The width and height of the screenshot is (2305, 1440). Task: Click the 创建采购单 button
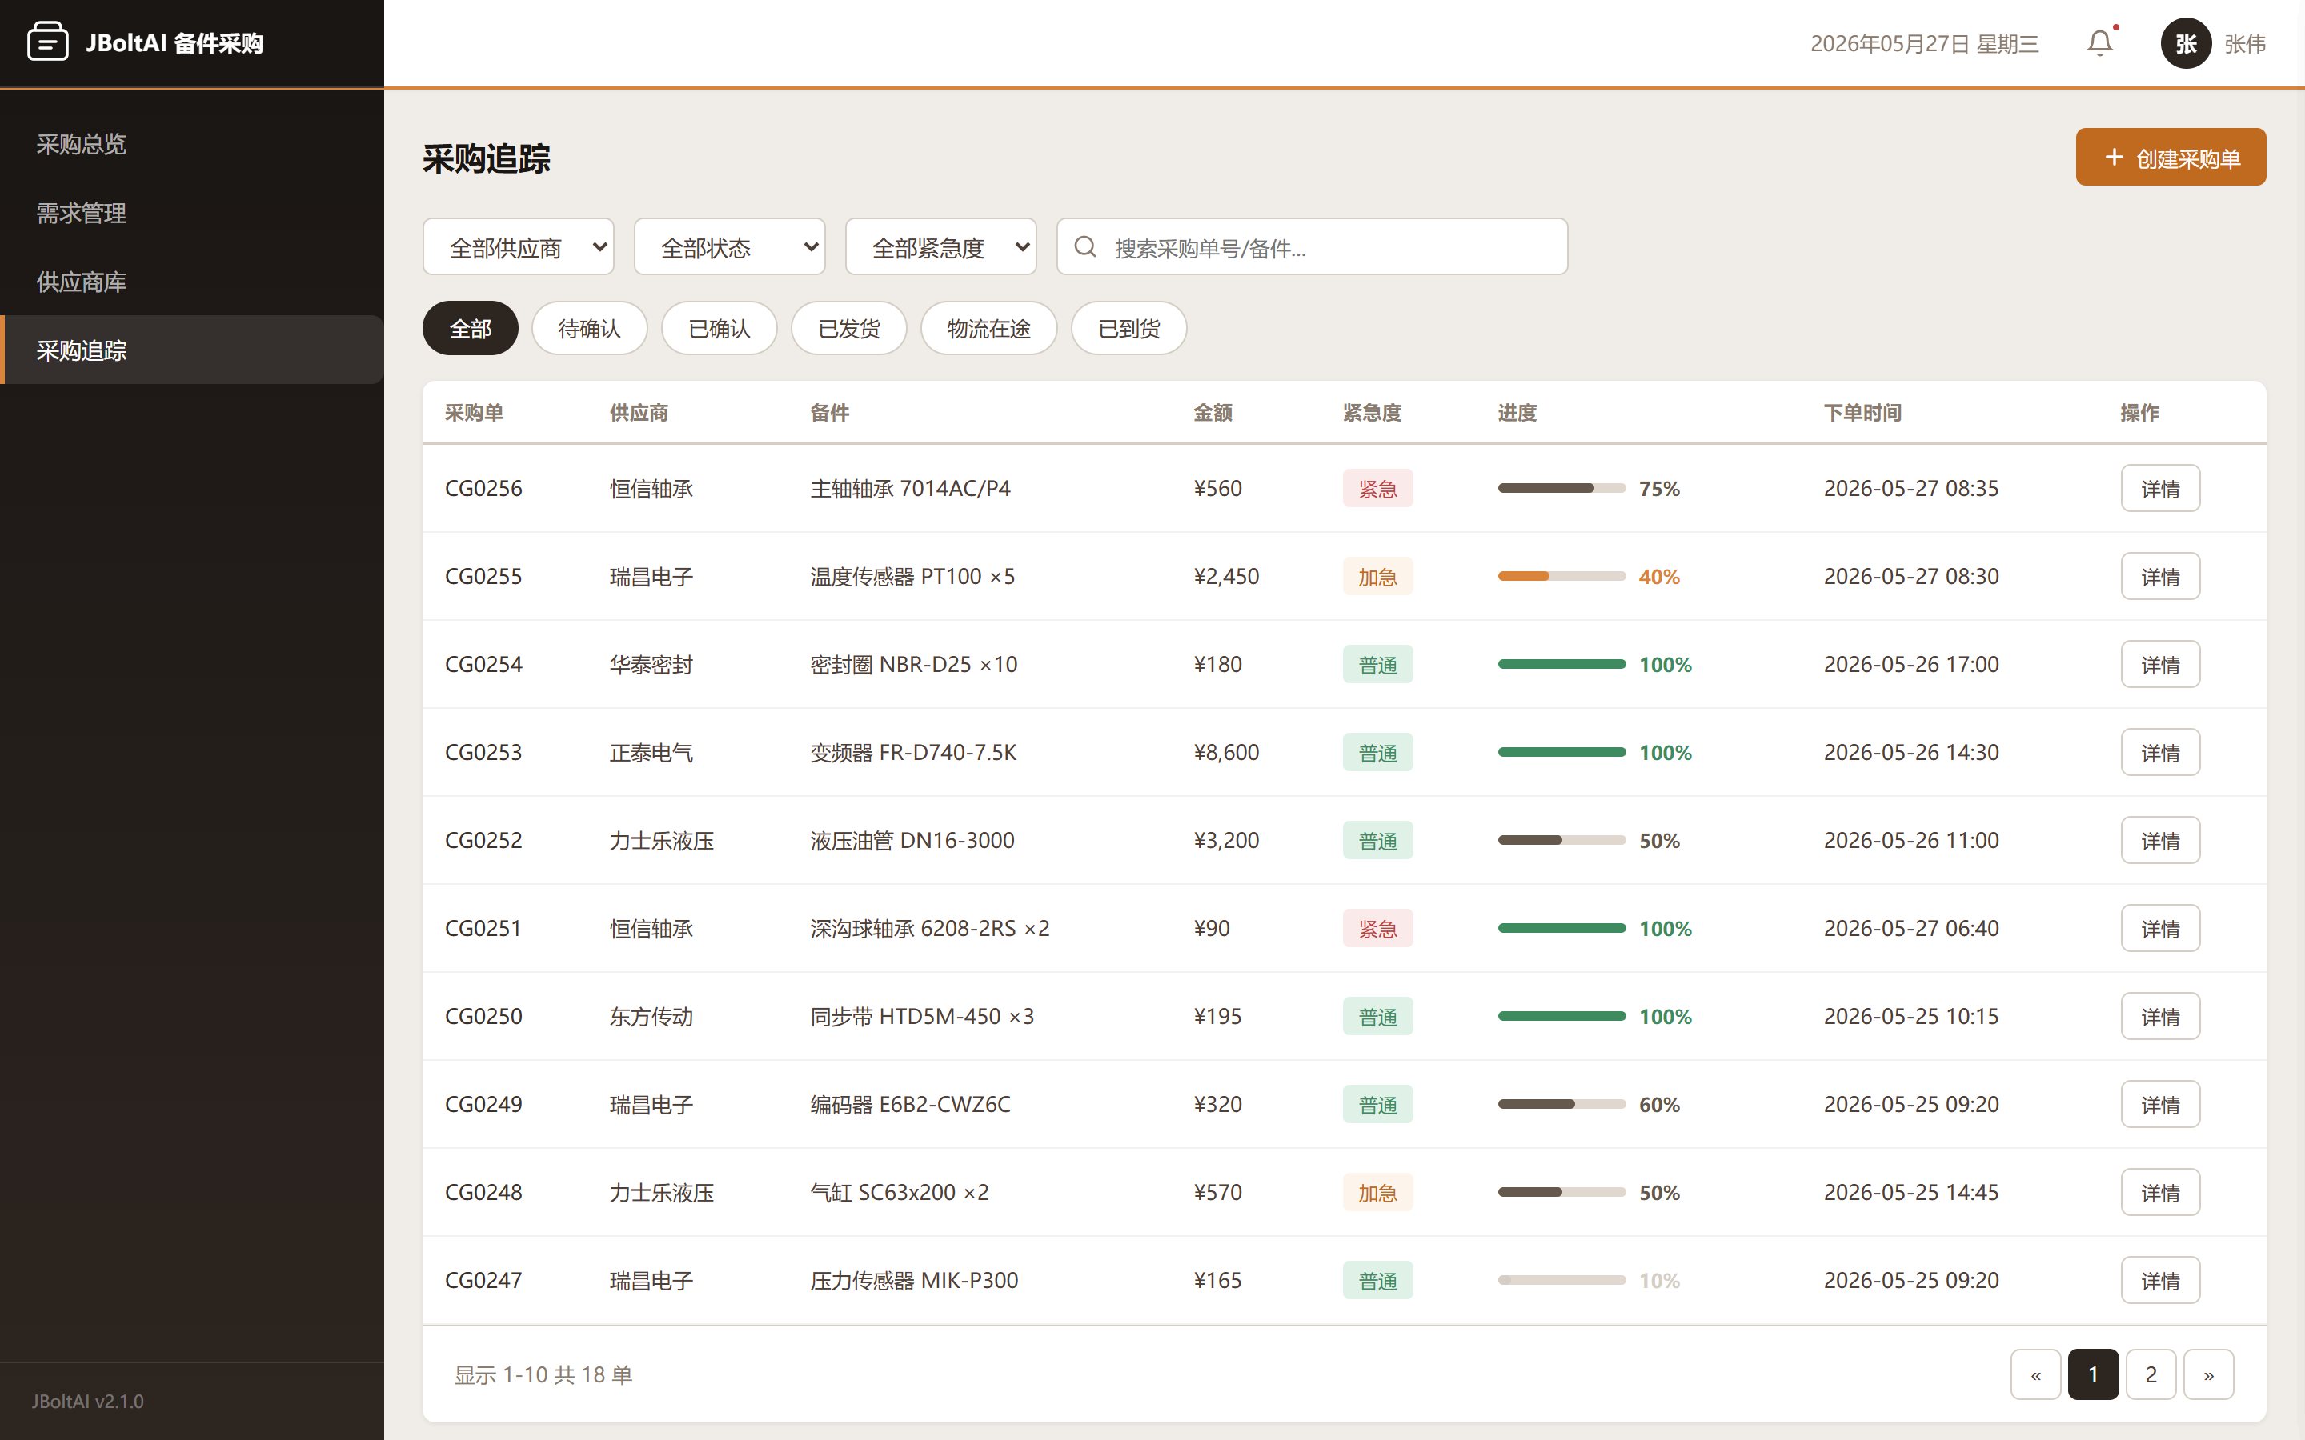click(2170, 157)
